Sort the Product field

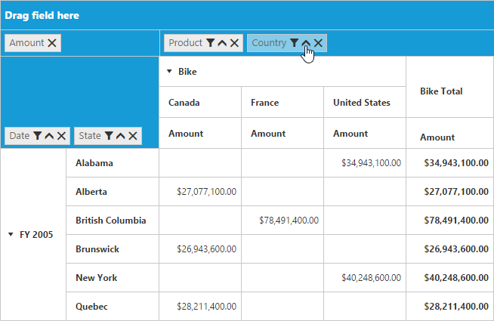(x=222, y=43)
